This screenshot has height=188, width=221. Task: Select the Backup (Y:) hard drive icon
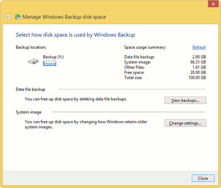tap(33, 61)
